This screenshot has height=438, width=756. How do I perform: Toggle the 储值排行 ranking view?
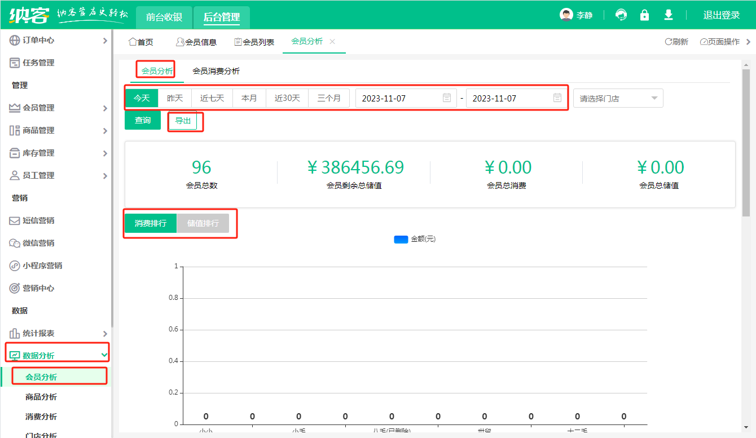click(203, 223)
